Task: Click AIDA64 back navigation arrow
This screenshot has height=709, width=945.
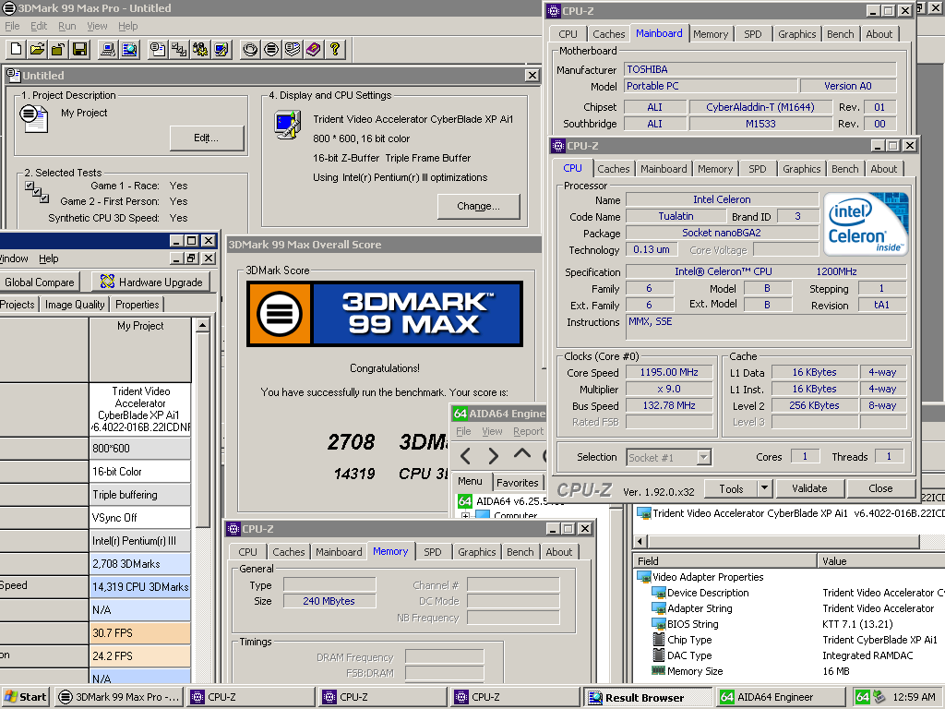Action: [x=465, y=456]
